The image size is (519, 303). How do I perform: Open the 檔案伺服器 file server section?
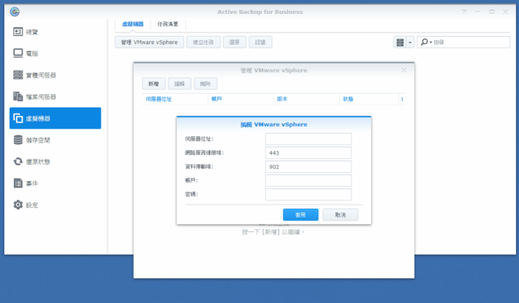click(56, 97)
